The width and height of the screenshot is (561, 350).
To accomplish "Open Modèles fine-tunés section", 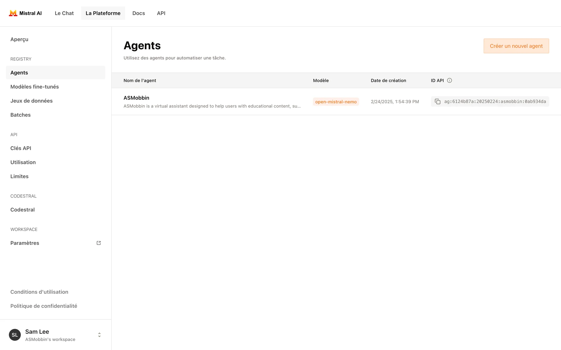I will (x=34, y=87).
